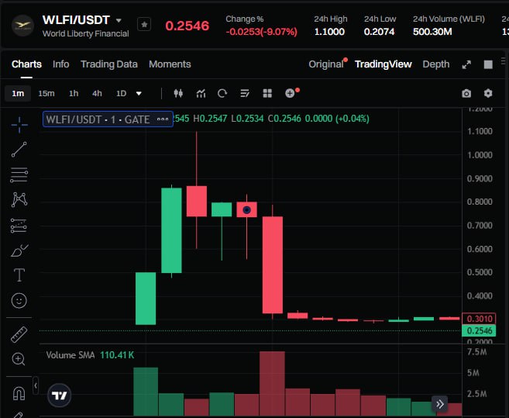This screenshot has width=509, height=418.
Task: Open chart settings gear icon
Action: click(x=488, y=94)
